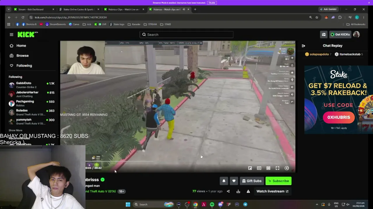Report the clip with warning icon
The image size is (373, 209).
248,191
